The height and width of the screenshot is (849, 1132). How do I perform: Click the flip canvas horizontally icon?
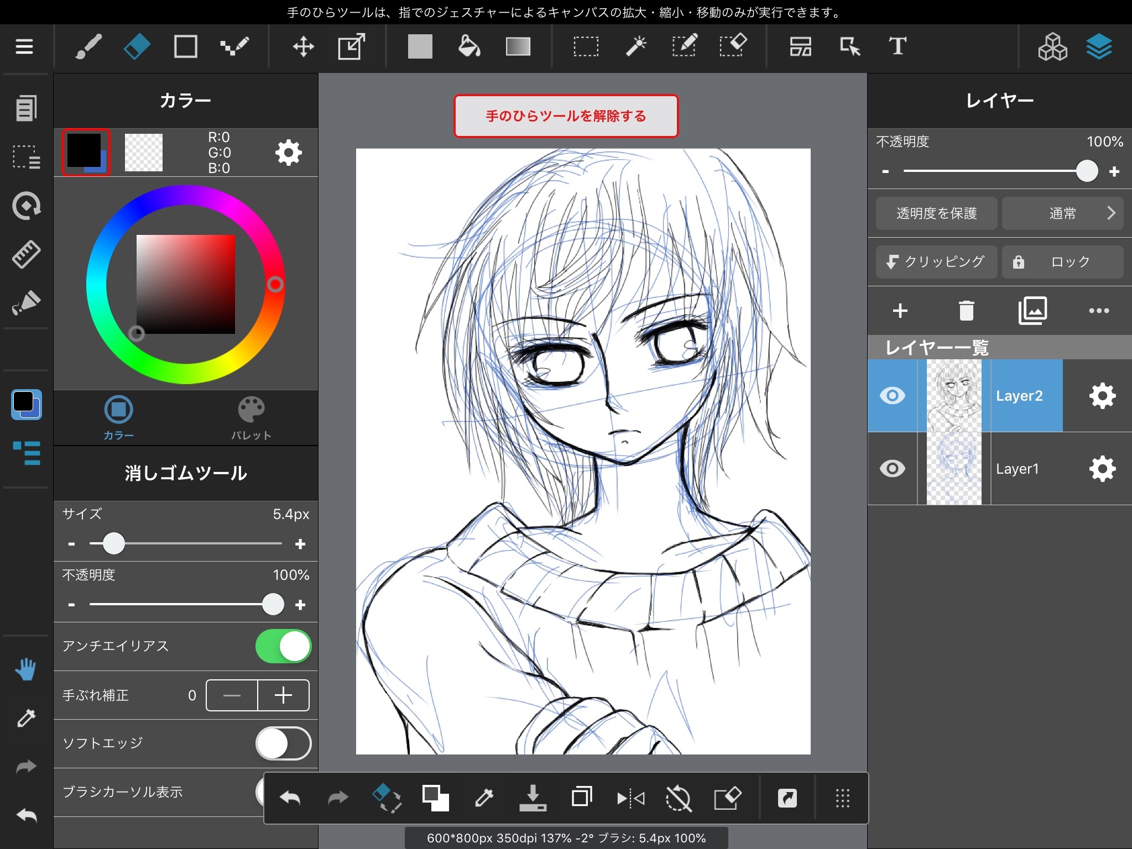click(x=630, y=798)
